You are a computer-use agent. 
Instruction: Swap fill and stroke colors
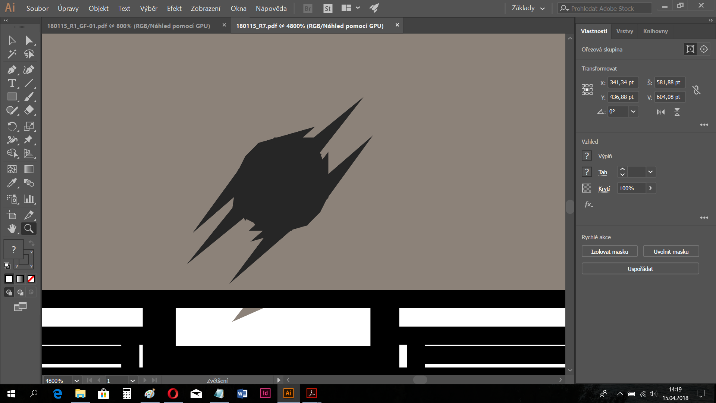(x=31, y=243)
